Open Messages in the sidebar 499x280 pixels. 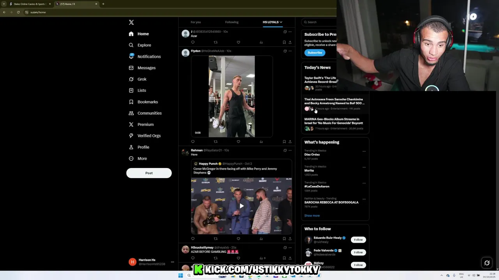click(x=142, y=68)
